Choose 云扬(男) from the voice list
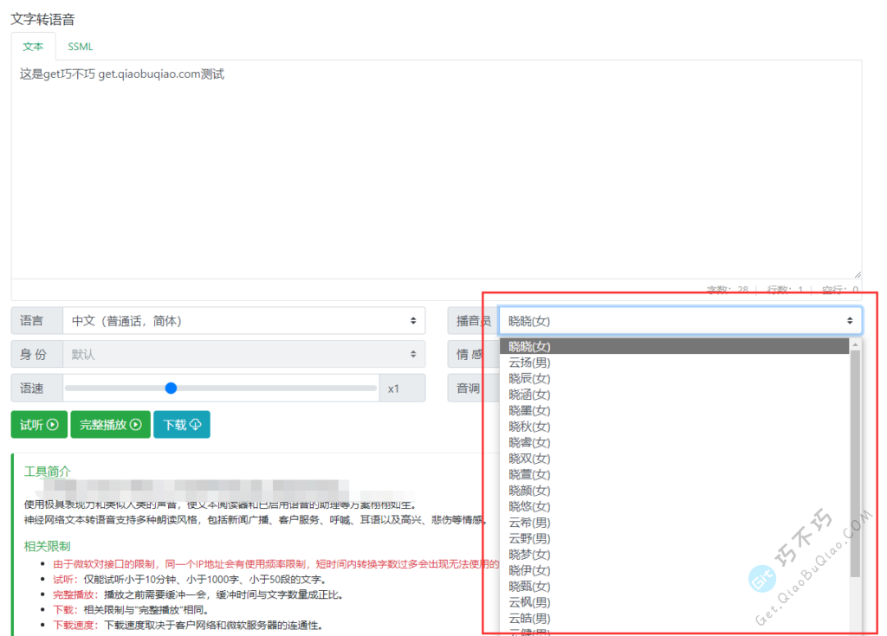The height and width of the screenshot is (636, 887). point(529,363)
